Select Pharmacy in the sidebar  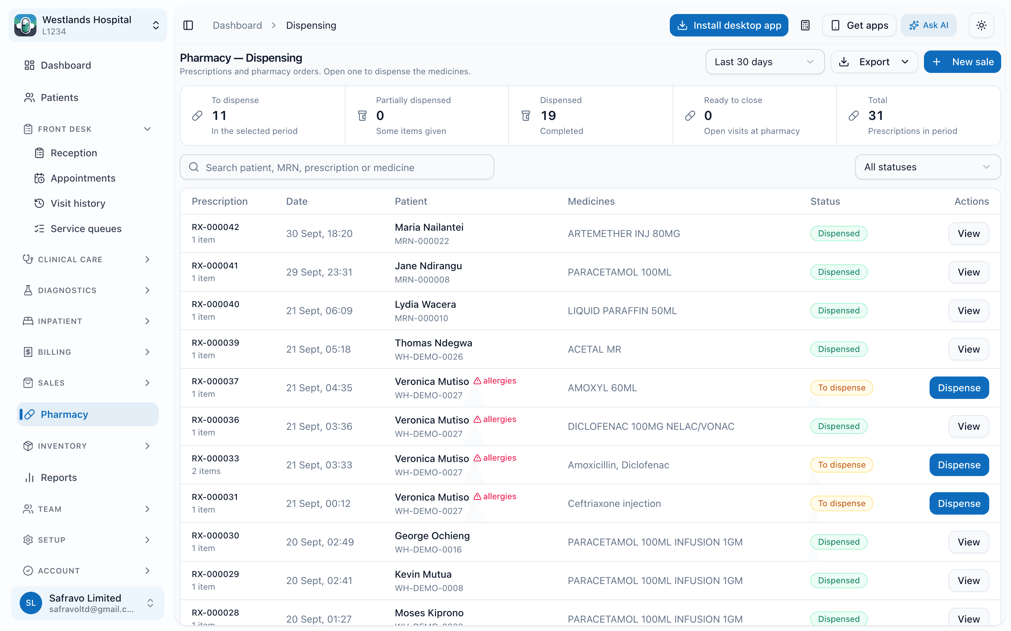88,414
